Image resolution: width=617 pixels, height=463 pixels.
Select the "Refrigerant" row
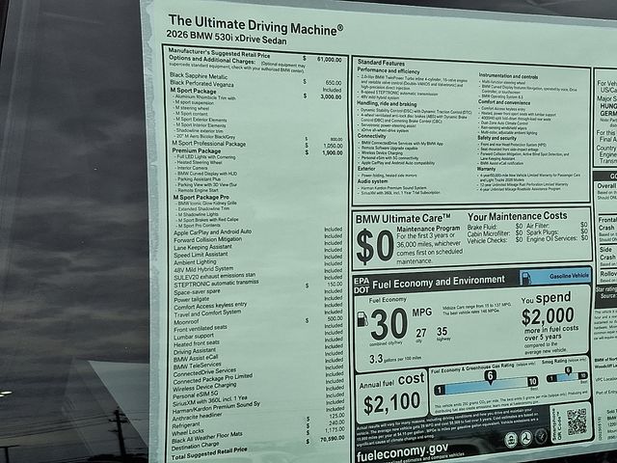pos(186,425)
